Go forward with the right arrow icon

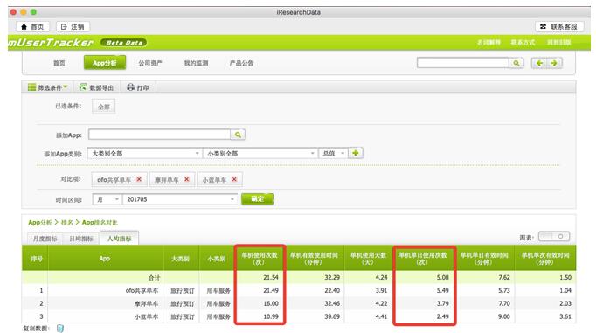pos(554,63)
